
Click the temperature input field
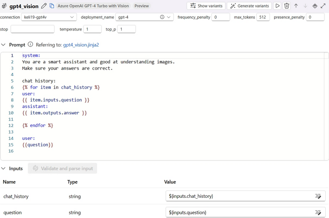(92, 29)
